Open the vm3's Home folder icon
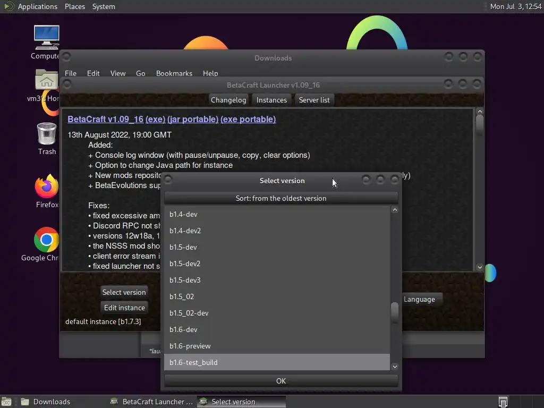The image size is (544, 408). [47, 80]
